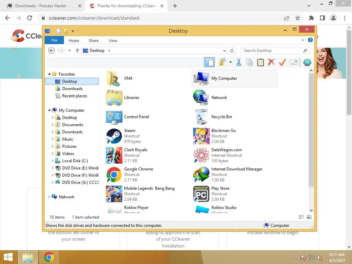The image size is (352, 264).
Task: Click the Copy toolbar icon
Action: pyautogui.click(x=250, y=62)
